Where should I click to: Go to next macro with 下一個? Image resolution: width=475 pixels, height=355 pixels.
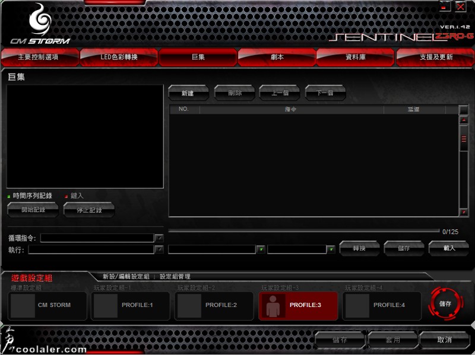(x=325, y=93)
